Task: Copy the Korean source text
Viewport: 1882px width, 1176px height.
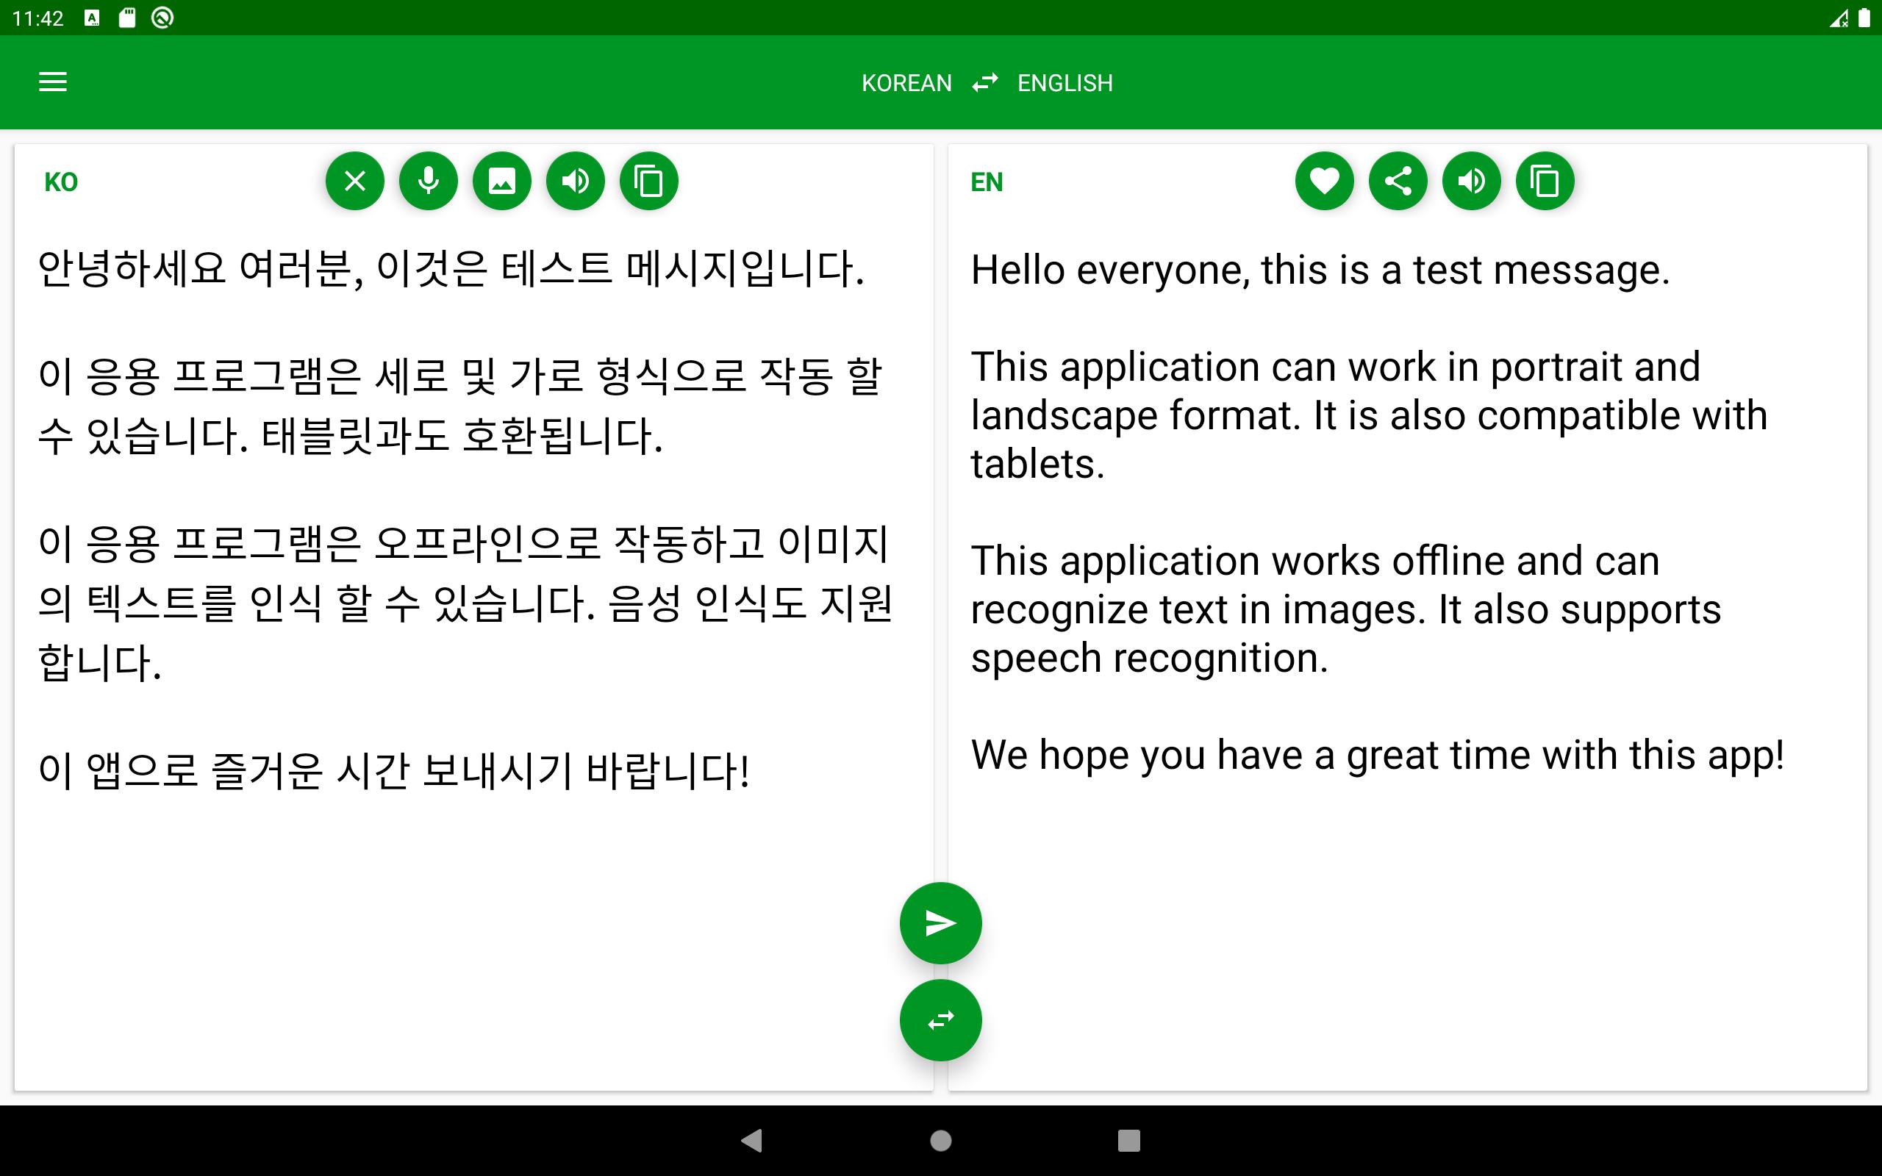Action: coord(648,182)
